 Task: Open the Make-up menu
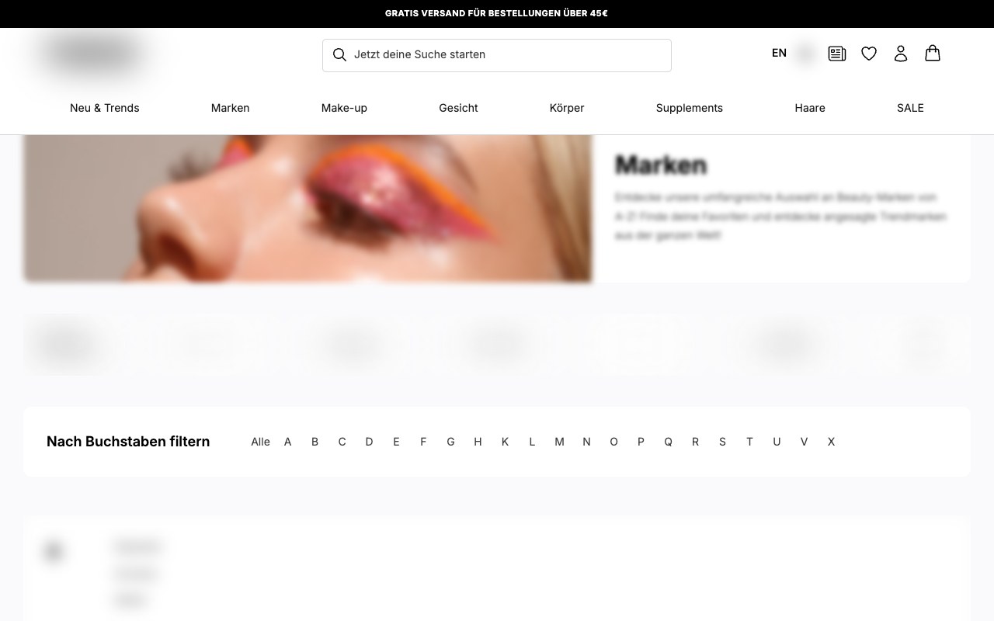click(x=344, y=108)
